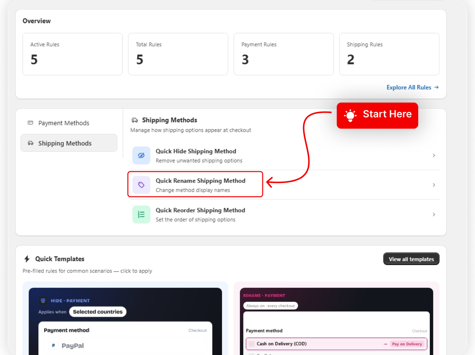
Task: Click the green list icon for Quick Reorder
Action: click(141, 215)
